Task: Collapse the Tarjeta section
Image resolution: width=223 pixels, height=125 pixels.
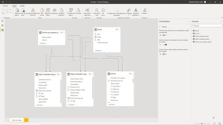Action: pos(160,27)
